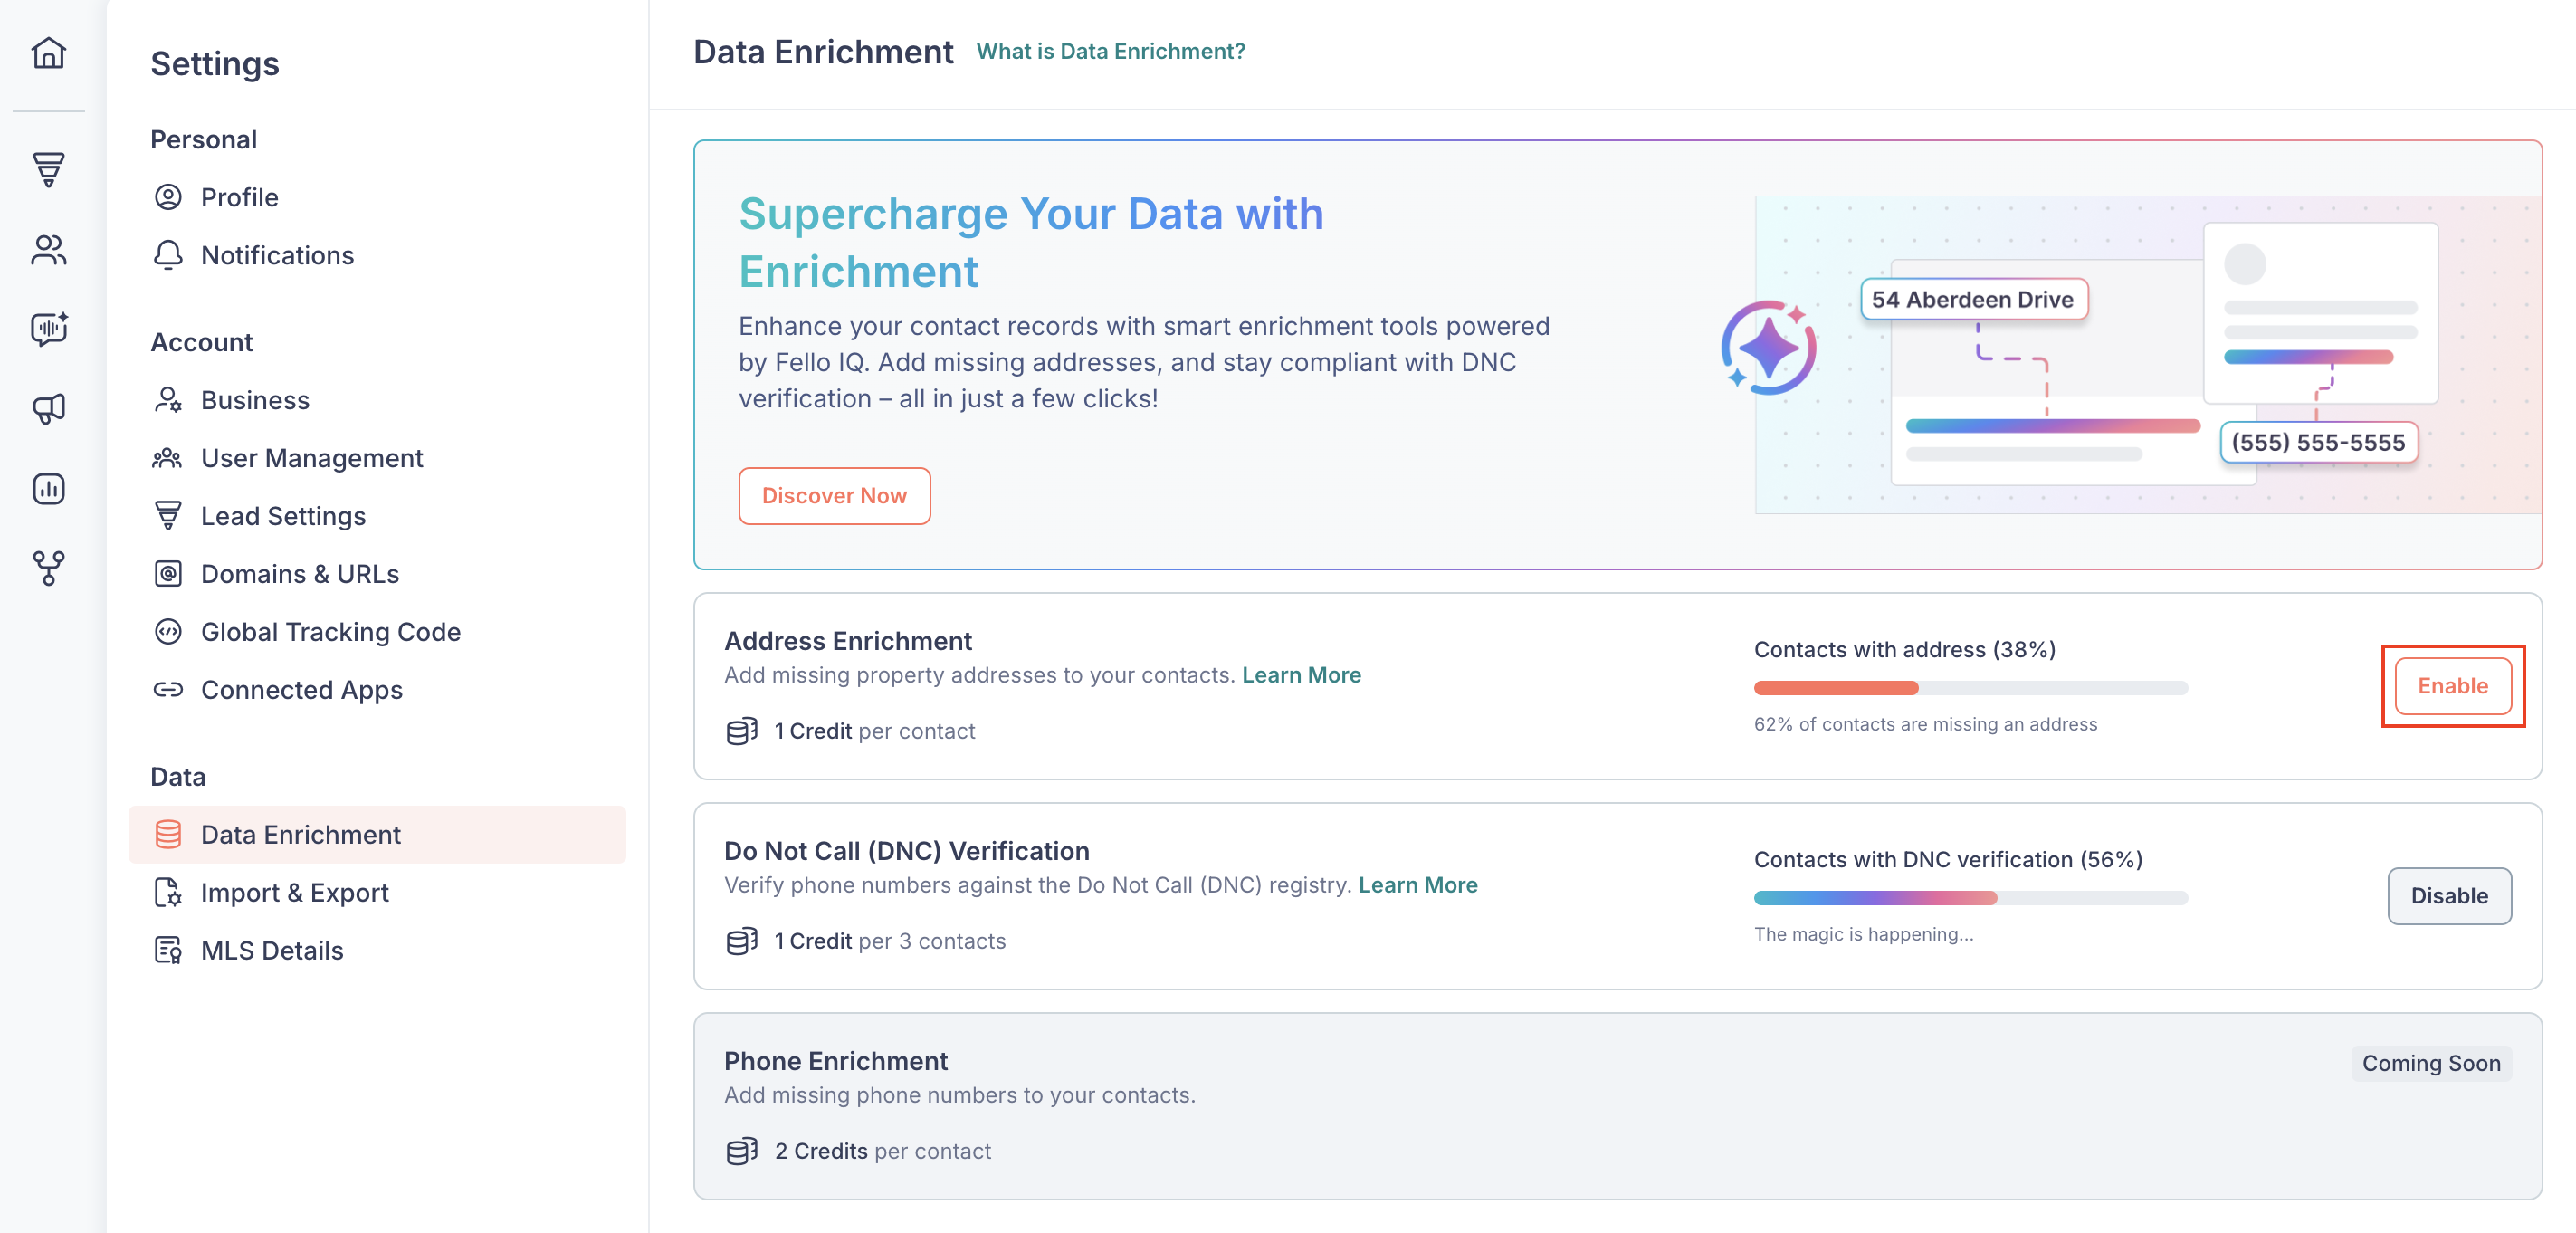Click the Connected Apps link icon
Screen dimensions: 2576x1233
168,690
